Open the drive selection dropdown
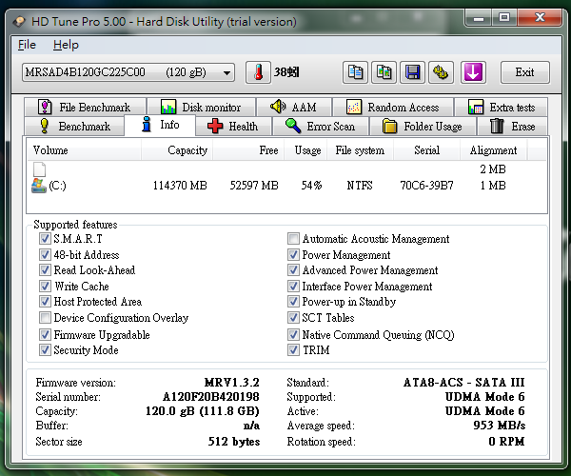This screenshot has width=571, height=476. click(x=128, y=72)
